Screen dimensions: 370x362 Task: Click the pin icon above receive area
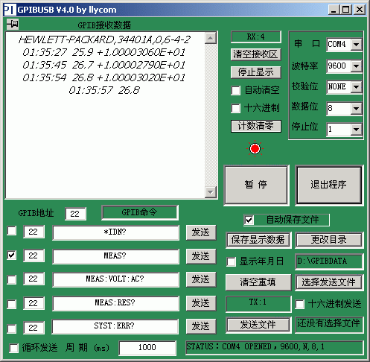(13, 25)
